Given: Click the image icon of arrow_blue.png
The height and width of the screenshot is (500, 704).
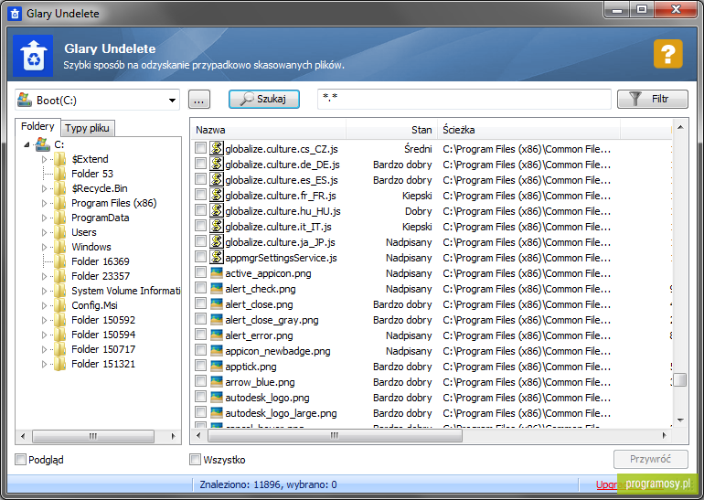Looking at the screenshot, I should [217, 381].
